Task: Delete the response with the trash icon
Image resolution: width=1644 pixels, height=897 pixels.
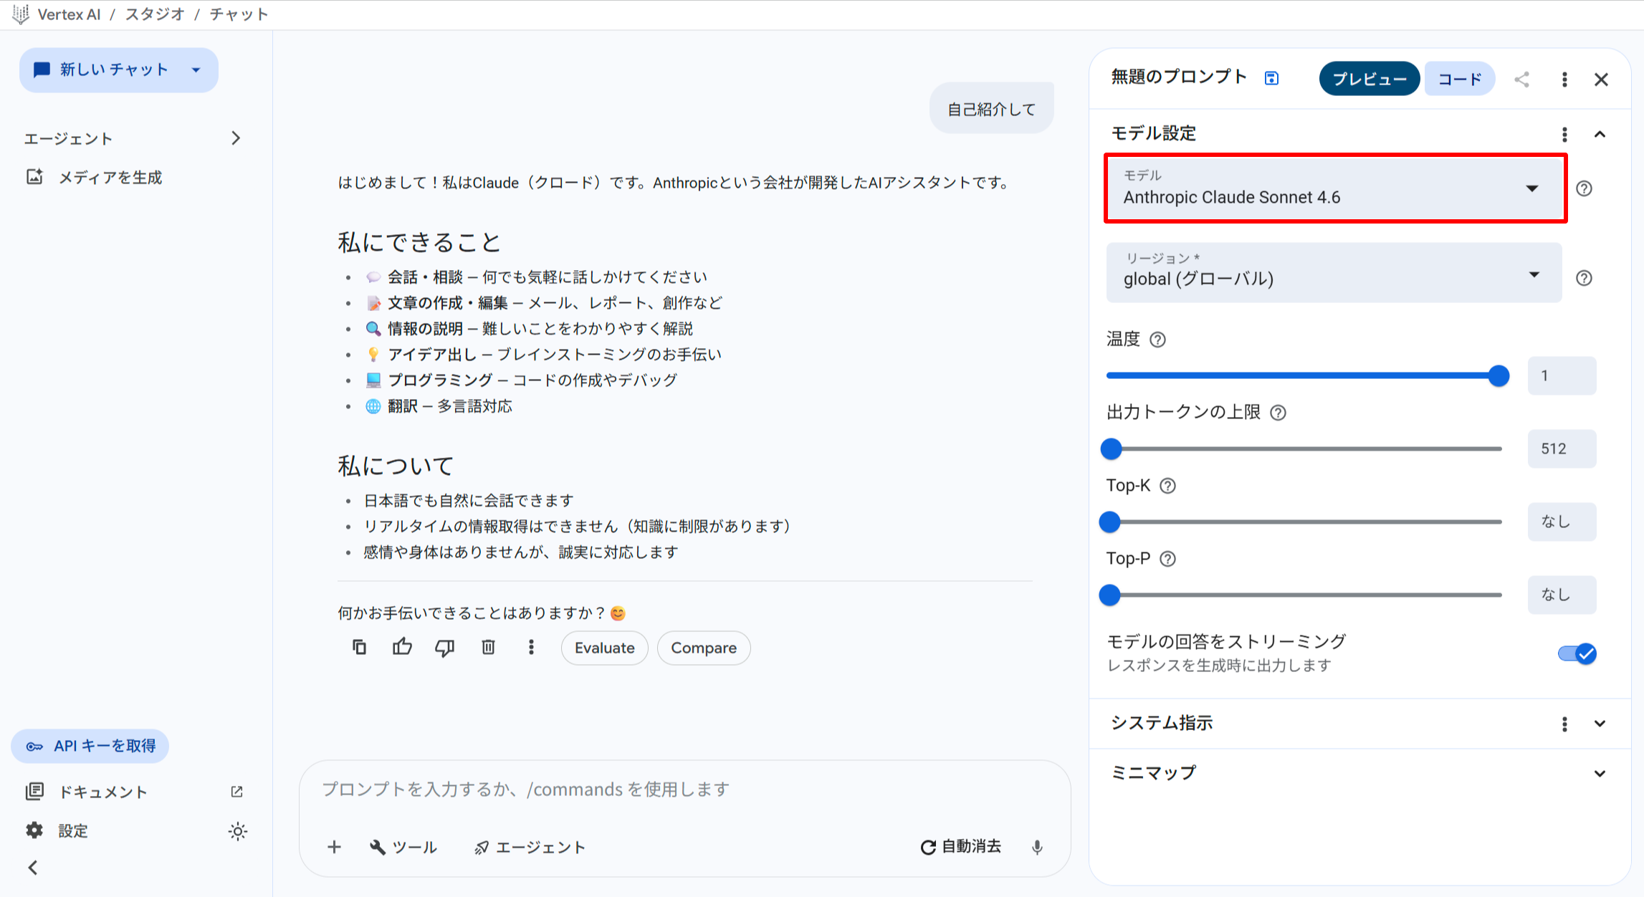Action: (x=488, y=647)
